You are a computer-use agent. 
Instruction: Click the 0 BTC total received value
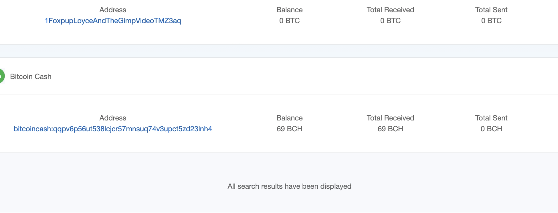pos(390,21)
